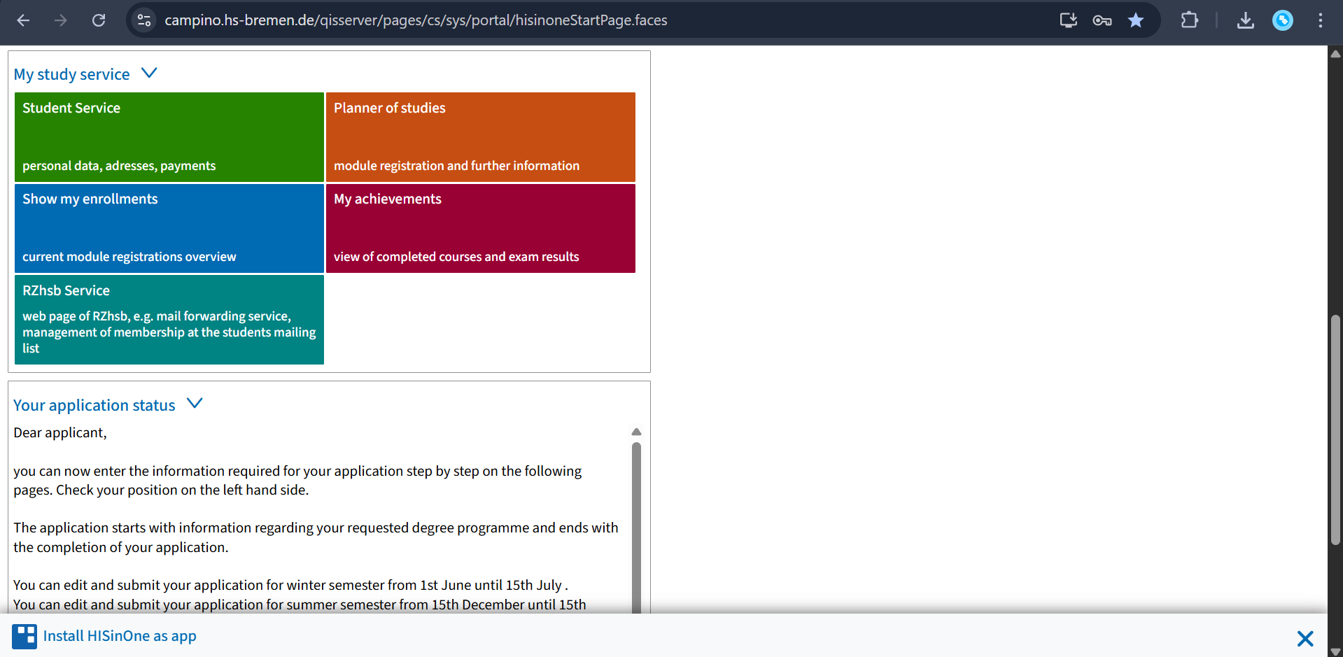This screenshot has height=657, width=1343.
Task: Collapse the Your application status section
Action: [195, 404]
